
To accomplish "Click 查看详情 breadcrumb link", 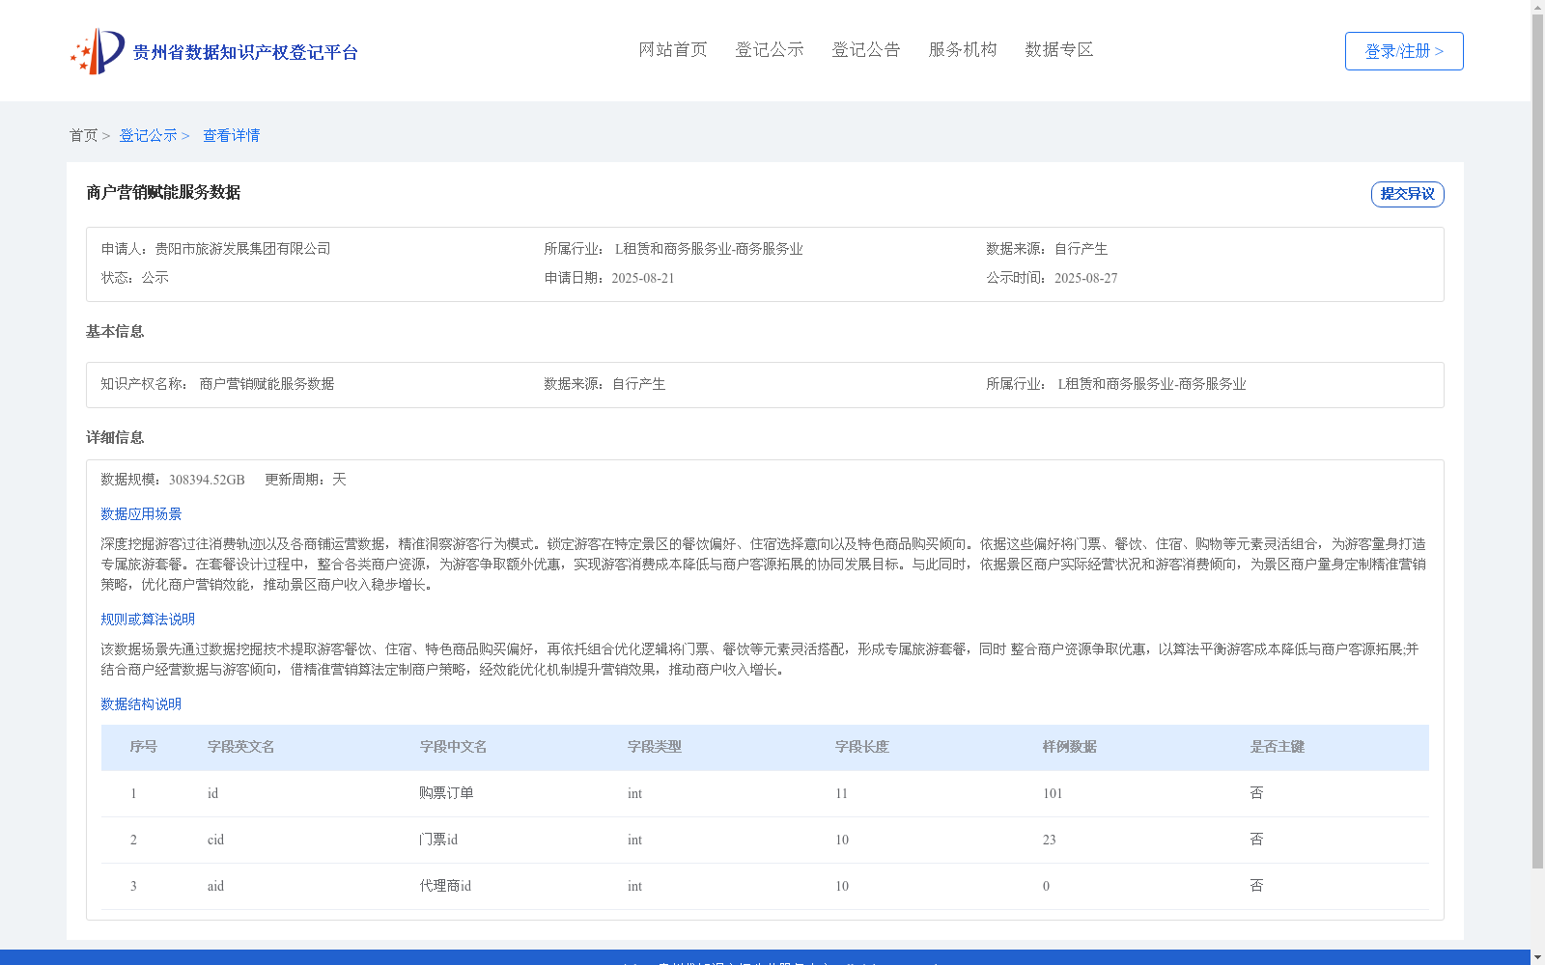I will pyautogui.click(x=231, y=136).
